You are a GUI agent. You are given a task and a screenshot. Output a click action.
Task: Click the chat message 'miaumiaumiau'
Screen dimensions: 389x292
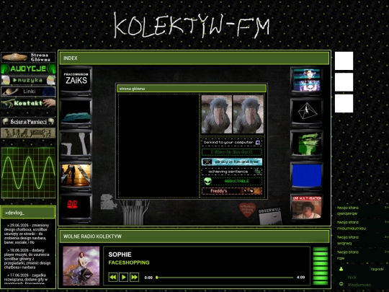coord(352,229)
